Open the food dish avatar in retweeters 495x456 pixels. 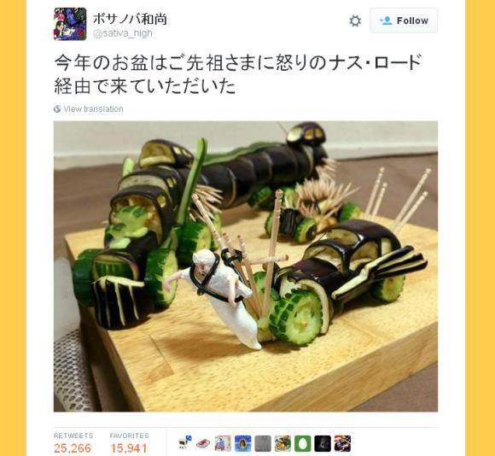coord(282,443)
